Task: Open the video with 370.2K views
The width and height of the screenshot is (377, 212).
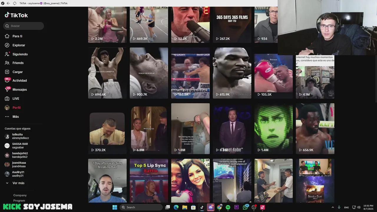Action: [107, 129]
